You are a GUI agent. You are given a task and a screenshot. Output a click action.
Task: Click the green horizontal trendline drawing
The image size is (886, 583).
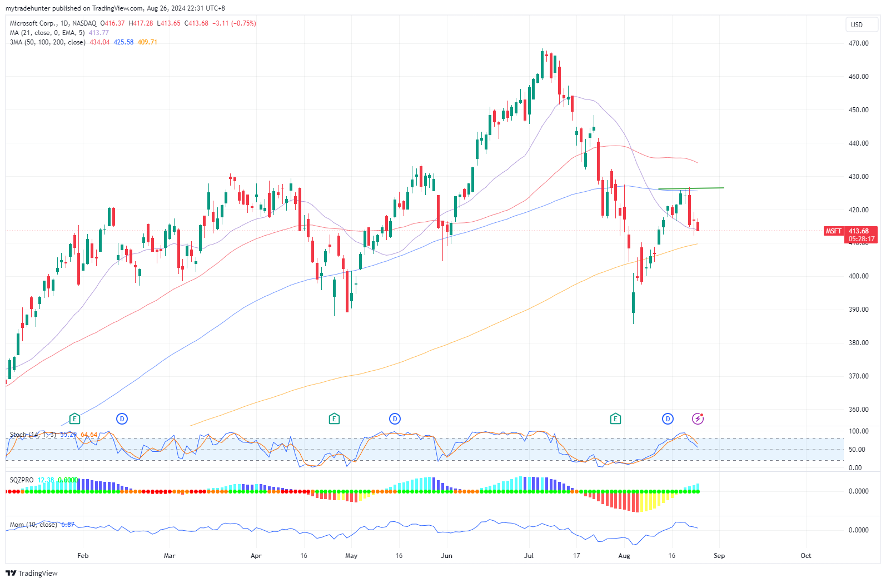691,188
